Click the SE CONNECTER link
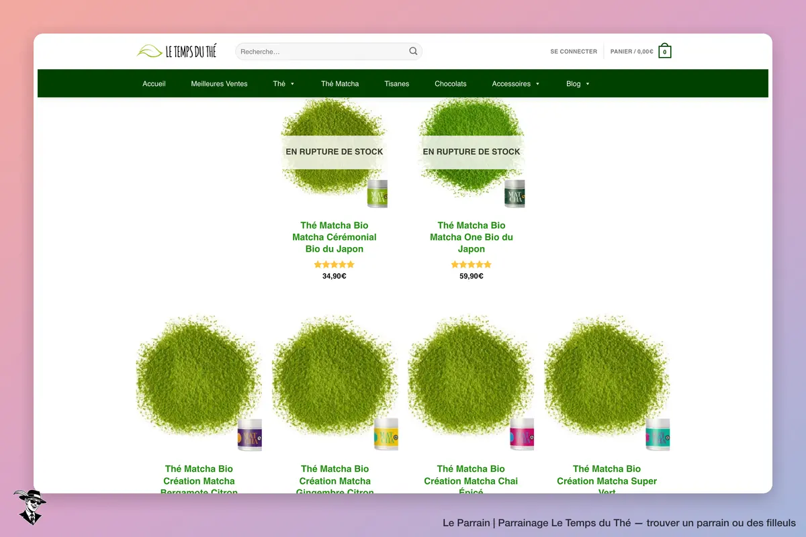Image resolution: width=806 pixels, height=537 pixels. pyautogui.click(x=574, y=52)
